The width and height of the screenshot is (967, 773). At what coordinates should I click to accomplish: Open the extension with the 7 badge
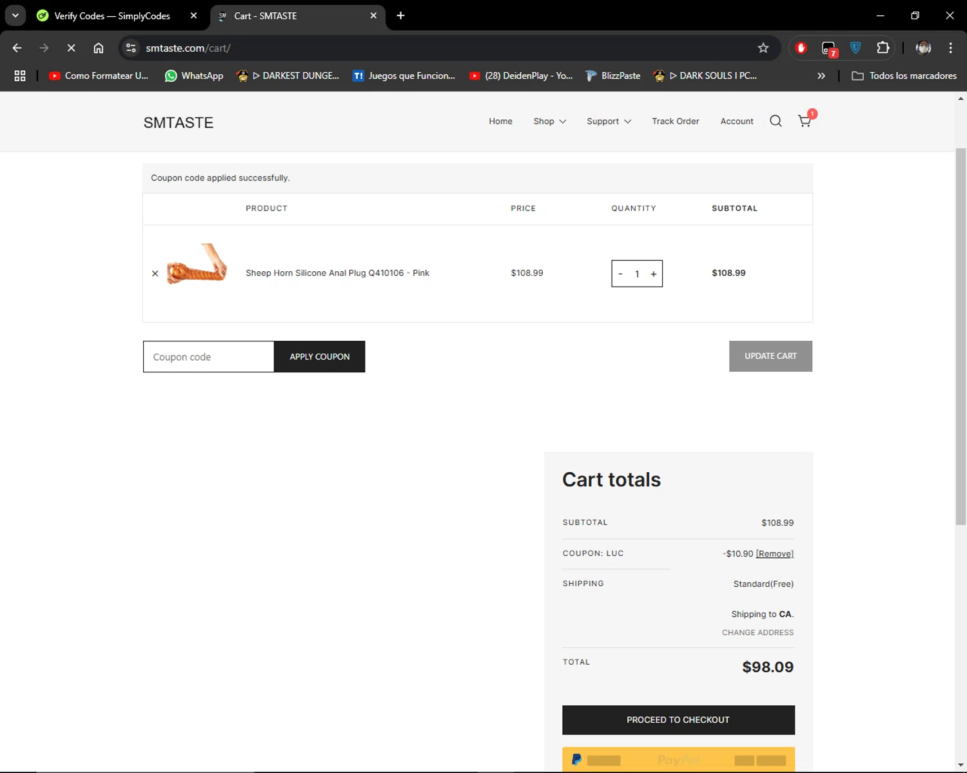[x=829, y=48]
